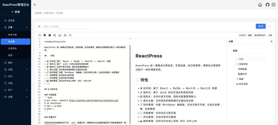Insert code block with braces icon

(70, 35)
